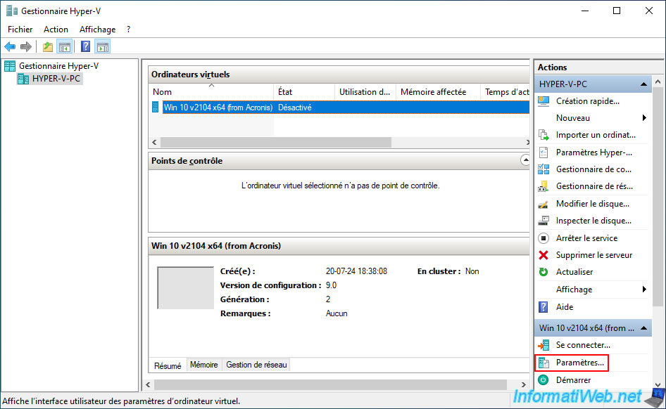Click the Création rapide icon
The width and height of the screenshot is (666, 409).
click(544, 101)
